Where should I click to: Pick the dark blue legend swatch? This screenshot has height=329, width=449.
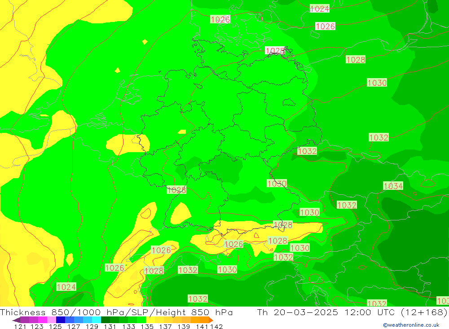click(61, 320)
